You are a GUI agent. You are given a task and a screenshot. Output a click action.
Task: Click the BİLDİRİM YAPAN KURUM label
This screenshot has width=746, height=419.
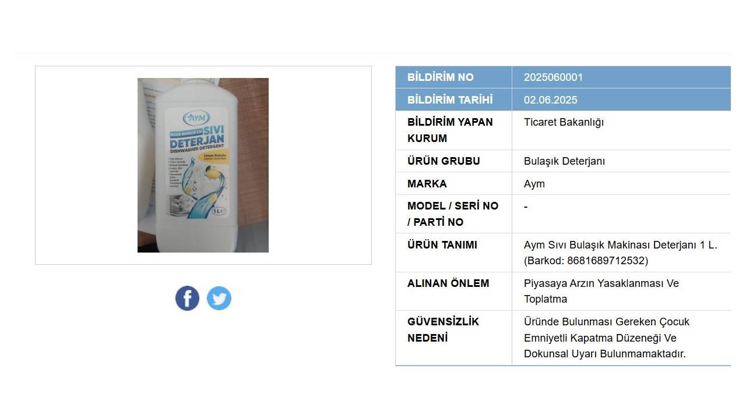point(450,130)
